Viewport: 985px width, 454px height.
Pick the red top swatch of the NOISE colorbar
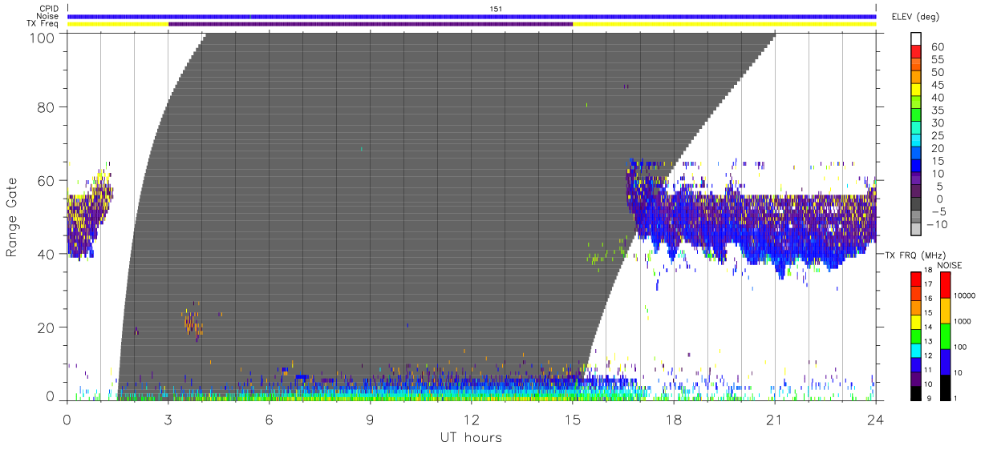coord(946,285)
